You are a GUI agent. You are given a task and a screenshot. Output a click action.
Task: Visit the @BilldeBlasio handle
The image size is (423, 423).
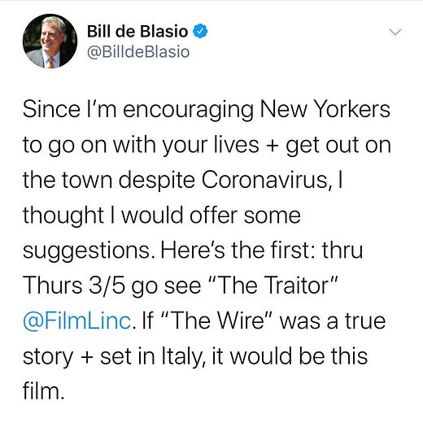(x=138, y=52)
